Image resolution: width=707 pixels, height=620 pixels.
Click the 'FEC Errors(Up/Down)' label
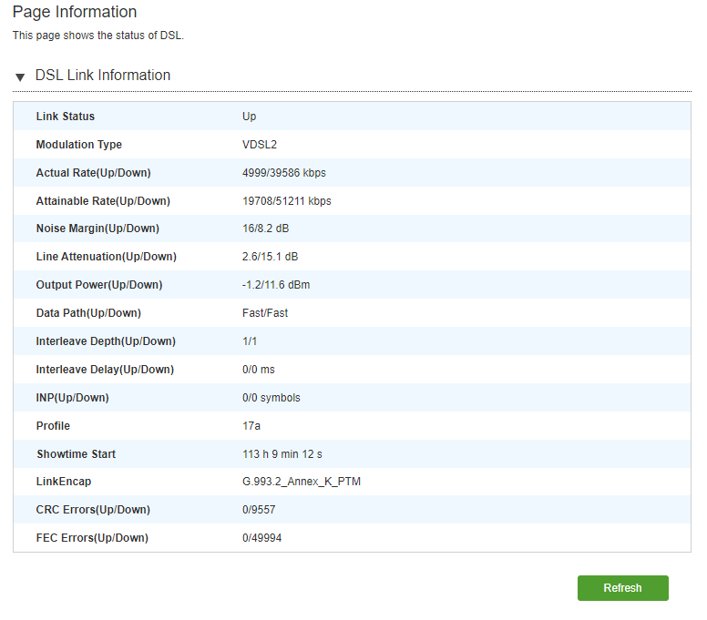tap(92, 537)
